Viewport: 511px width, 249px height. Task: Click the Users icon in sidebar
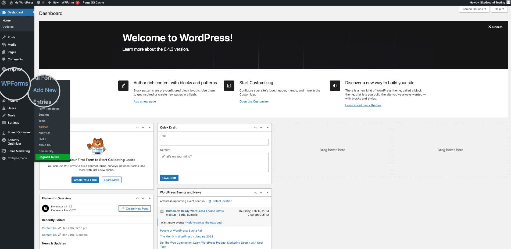tap(4, 108)
